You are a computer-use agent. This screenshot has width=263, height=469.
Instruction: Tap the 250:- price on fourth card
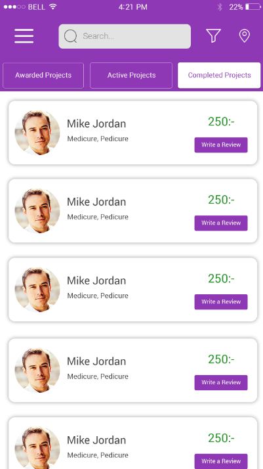tap(221, 359)
